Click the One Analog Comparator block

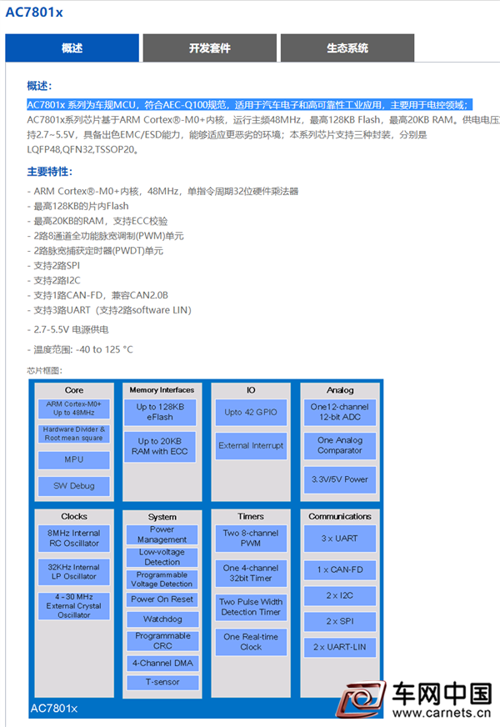[x=340, y=445]
